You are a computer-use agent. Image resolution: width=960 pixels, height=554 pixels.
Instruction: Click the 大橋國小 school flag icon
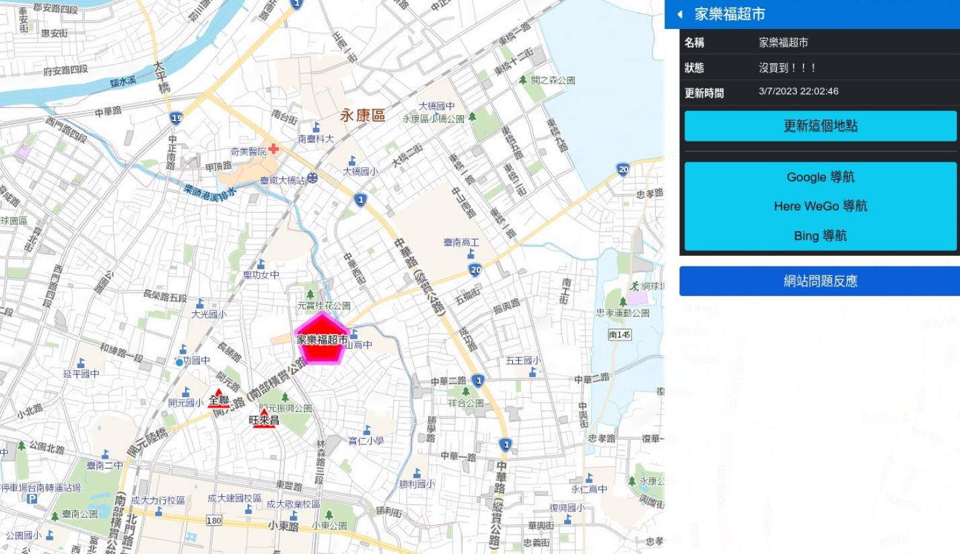tap(351, 160)
